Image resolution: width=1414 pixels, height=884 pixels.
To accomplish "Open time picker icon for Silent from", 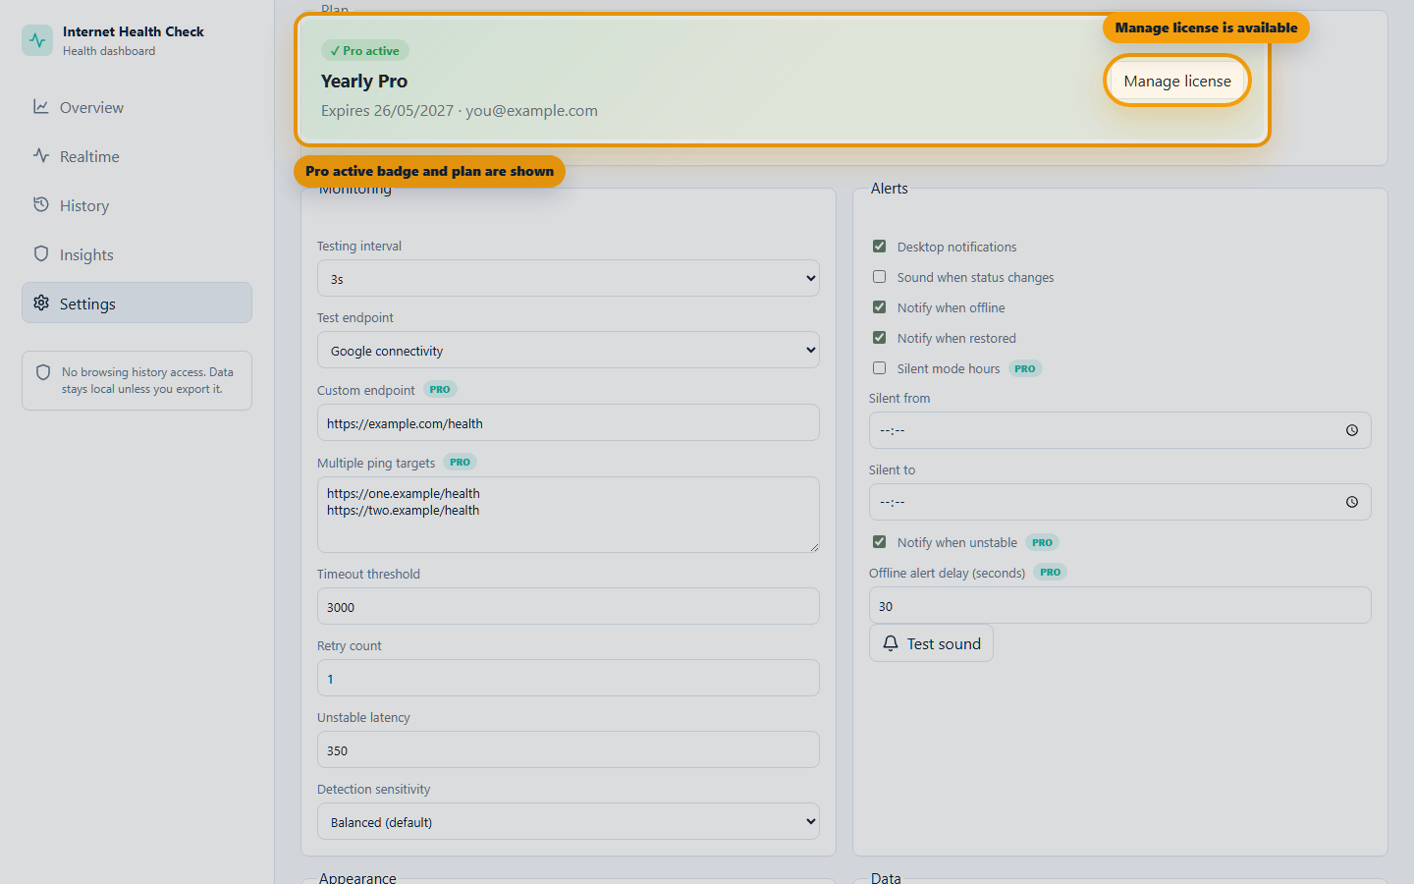I will point(1352,430).
